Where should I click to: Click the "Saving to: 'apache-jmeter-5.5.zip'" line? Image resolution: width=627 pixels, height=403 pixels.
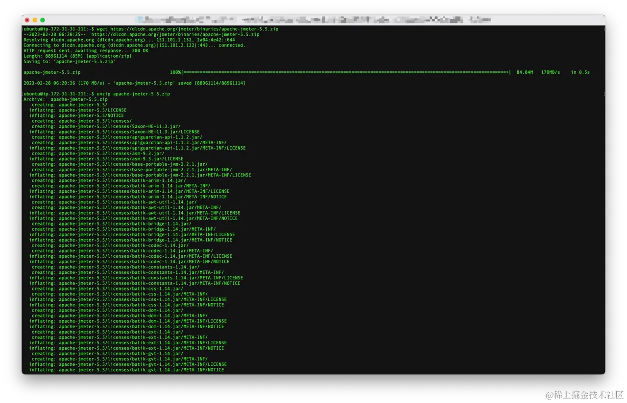(70, 62)
